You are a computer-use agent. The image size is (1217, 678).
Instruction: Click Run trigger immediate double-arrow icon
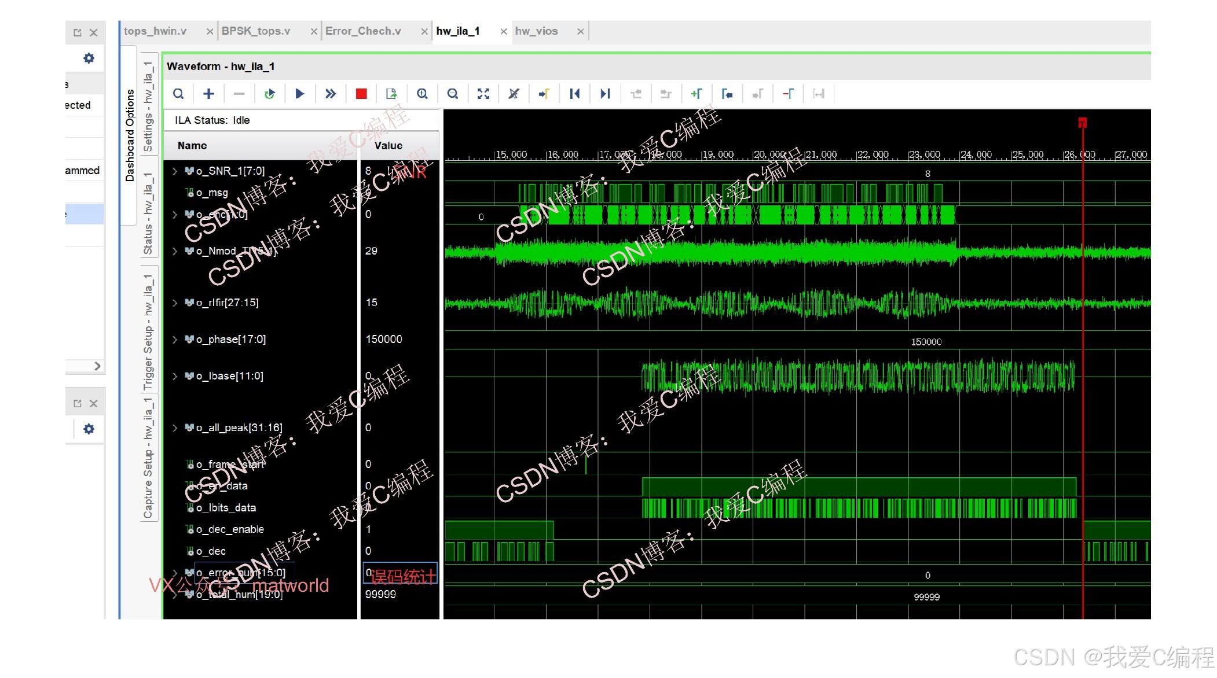(x=330, y=94)
